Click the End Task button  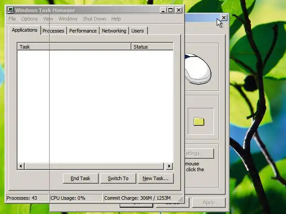click(80, 178)
